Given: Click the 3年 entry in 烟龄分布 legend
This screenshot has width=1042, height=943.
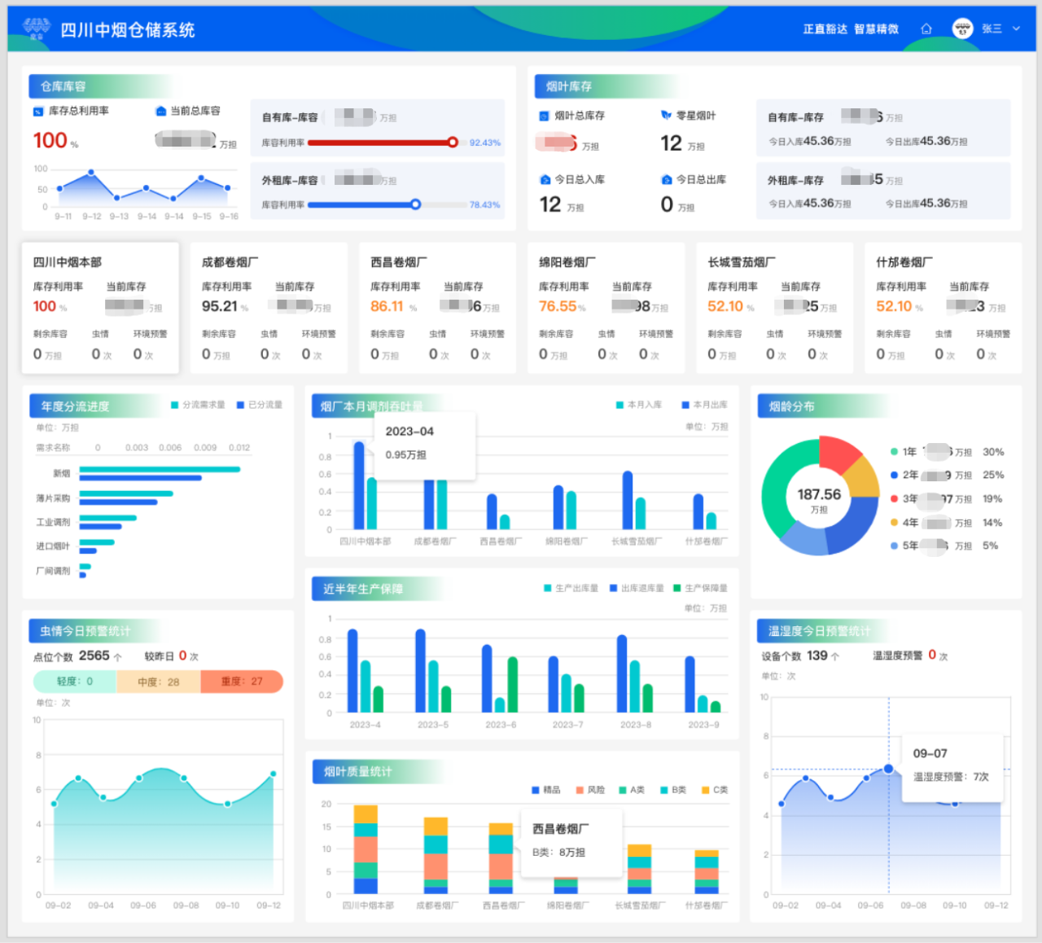Looking at the screenshot, I should pos(909,498).
